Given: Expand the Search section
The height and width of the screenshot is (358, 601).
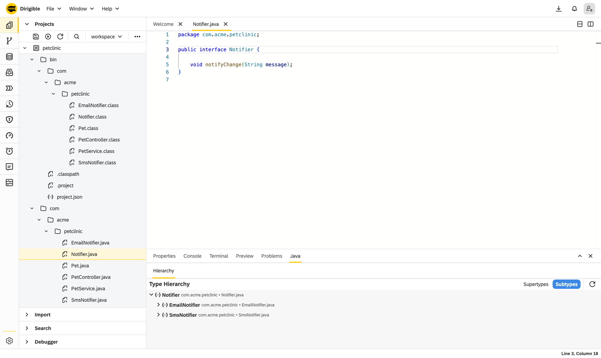Looking at the screenshot, I should pos(27,328).
